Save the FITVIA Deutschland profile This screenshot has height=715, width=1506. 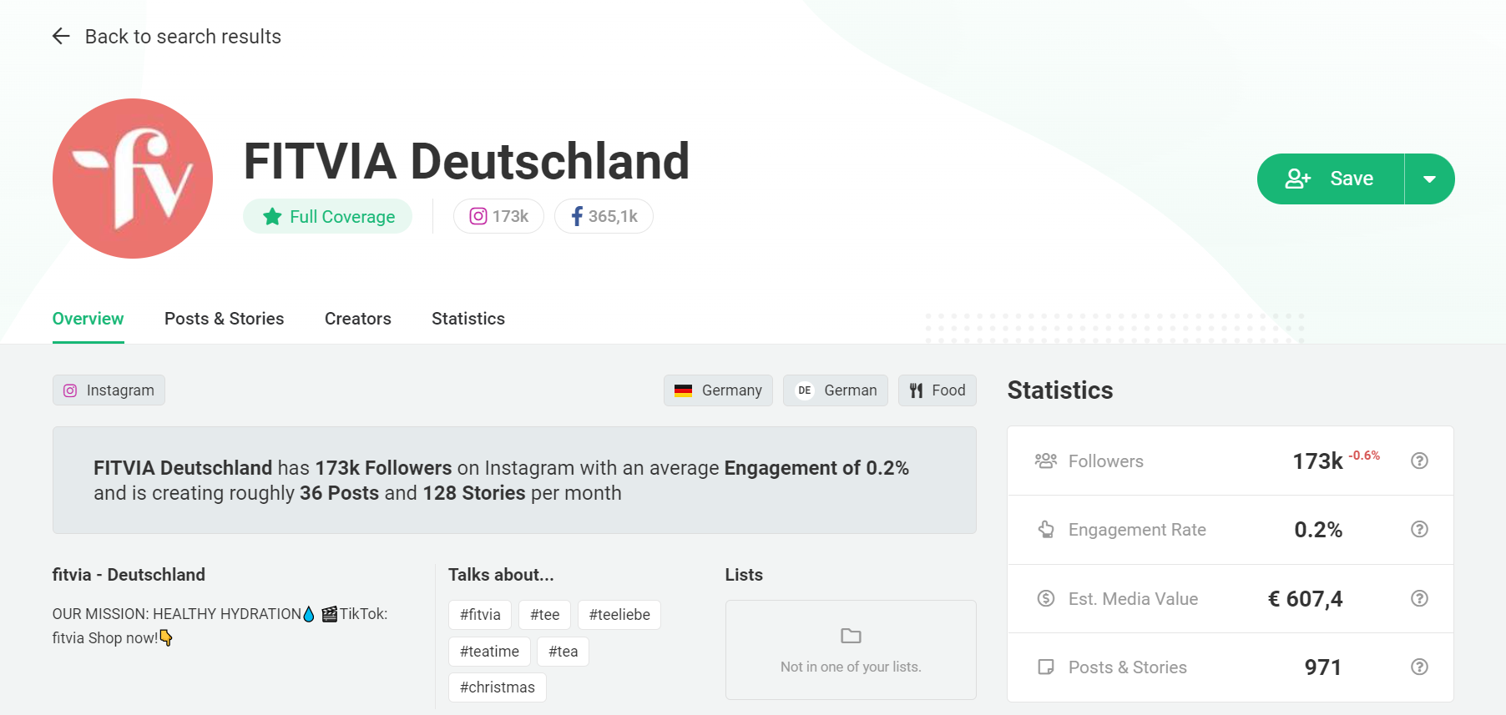coord(1332,179)
